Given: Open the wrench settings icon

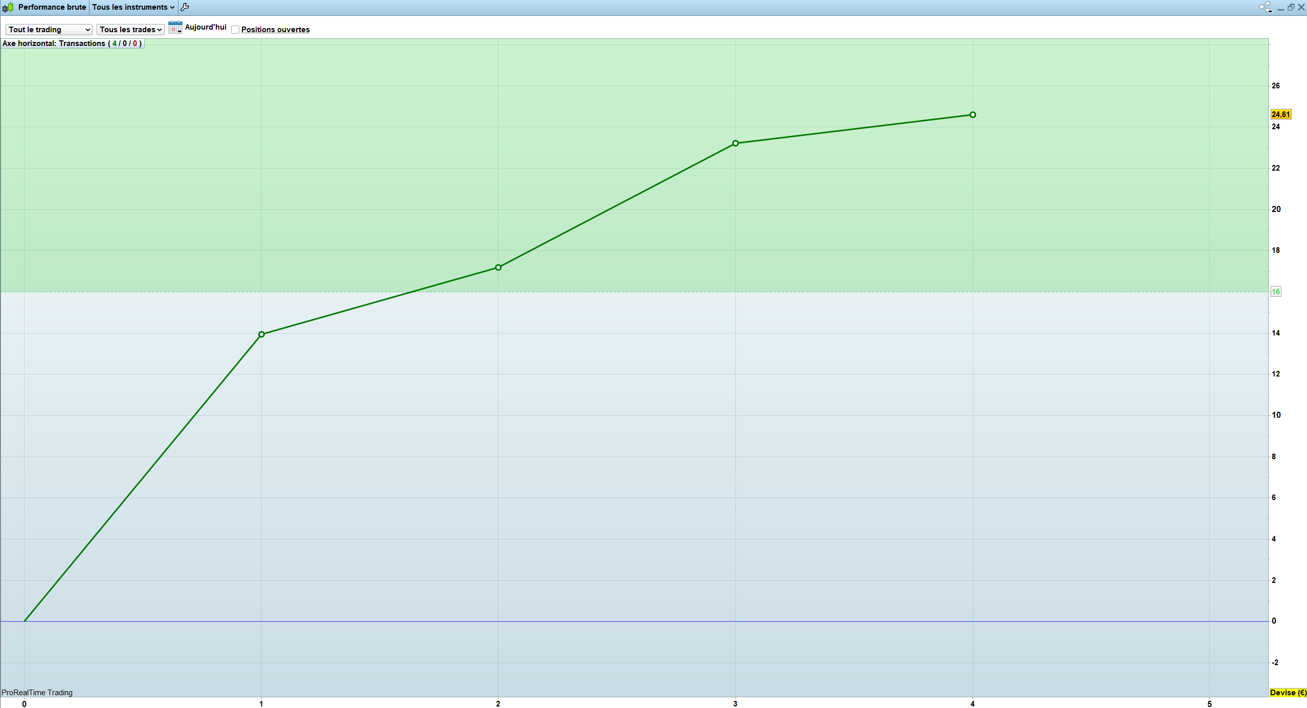Looking at the screenshot, I should (185, 7).
